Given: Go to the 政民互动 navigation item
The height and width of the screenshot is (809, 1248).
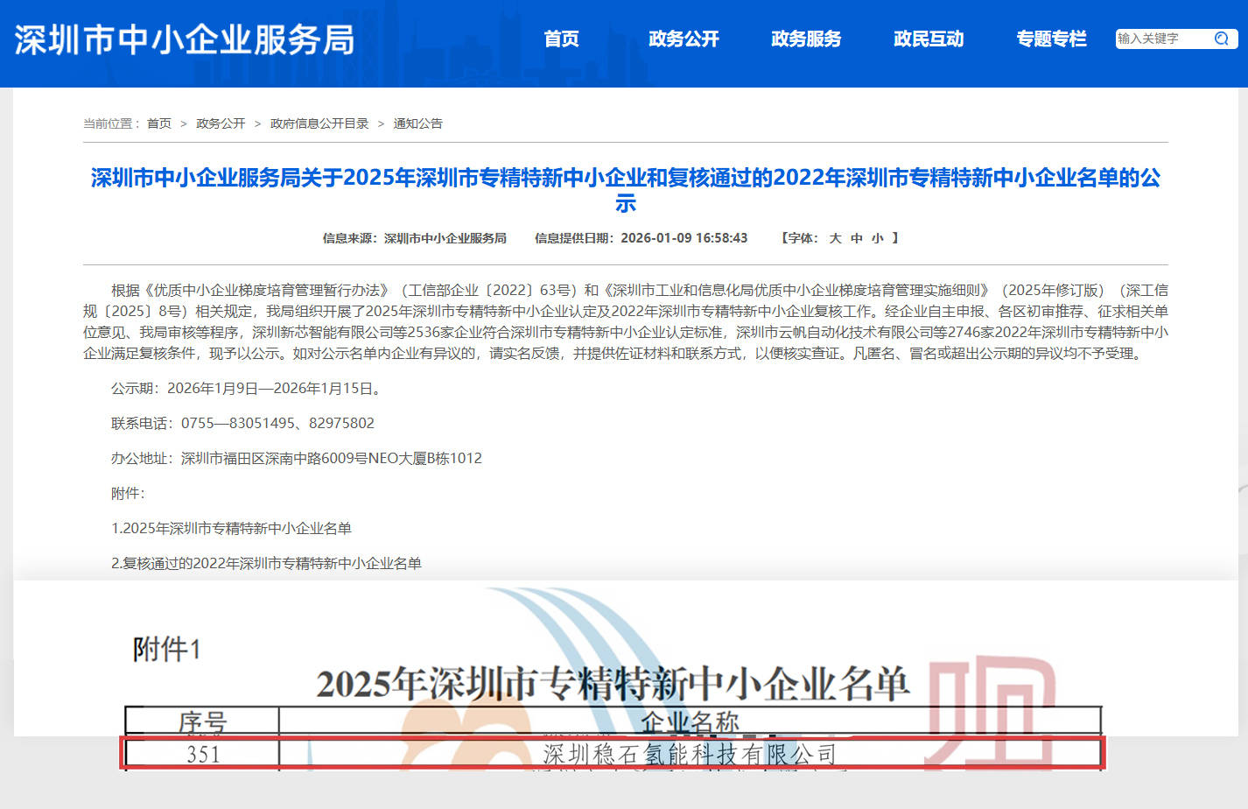Looking at the screenshot, I should (x=929, y=39).
